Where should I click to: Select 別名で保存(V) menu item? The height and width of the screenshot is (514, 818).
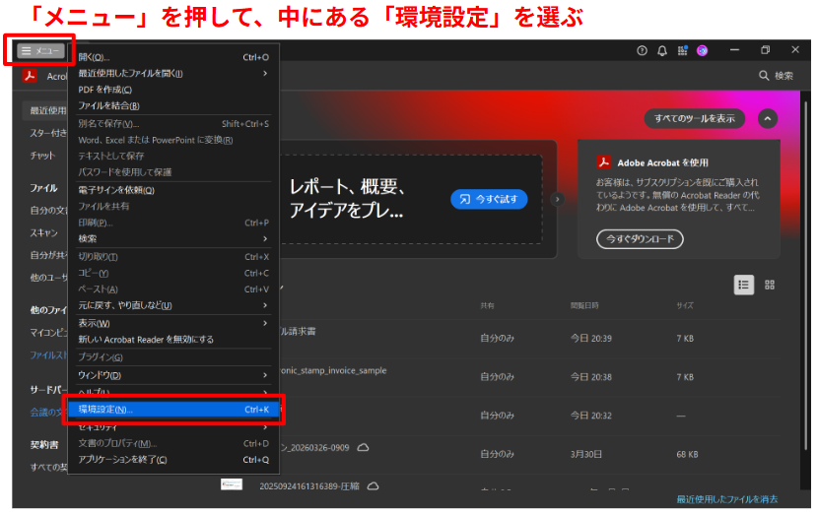[x=173, y=123]
